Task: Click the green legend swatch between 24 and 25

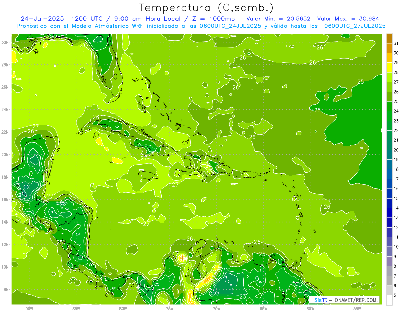Action: (389, 106)
